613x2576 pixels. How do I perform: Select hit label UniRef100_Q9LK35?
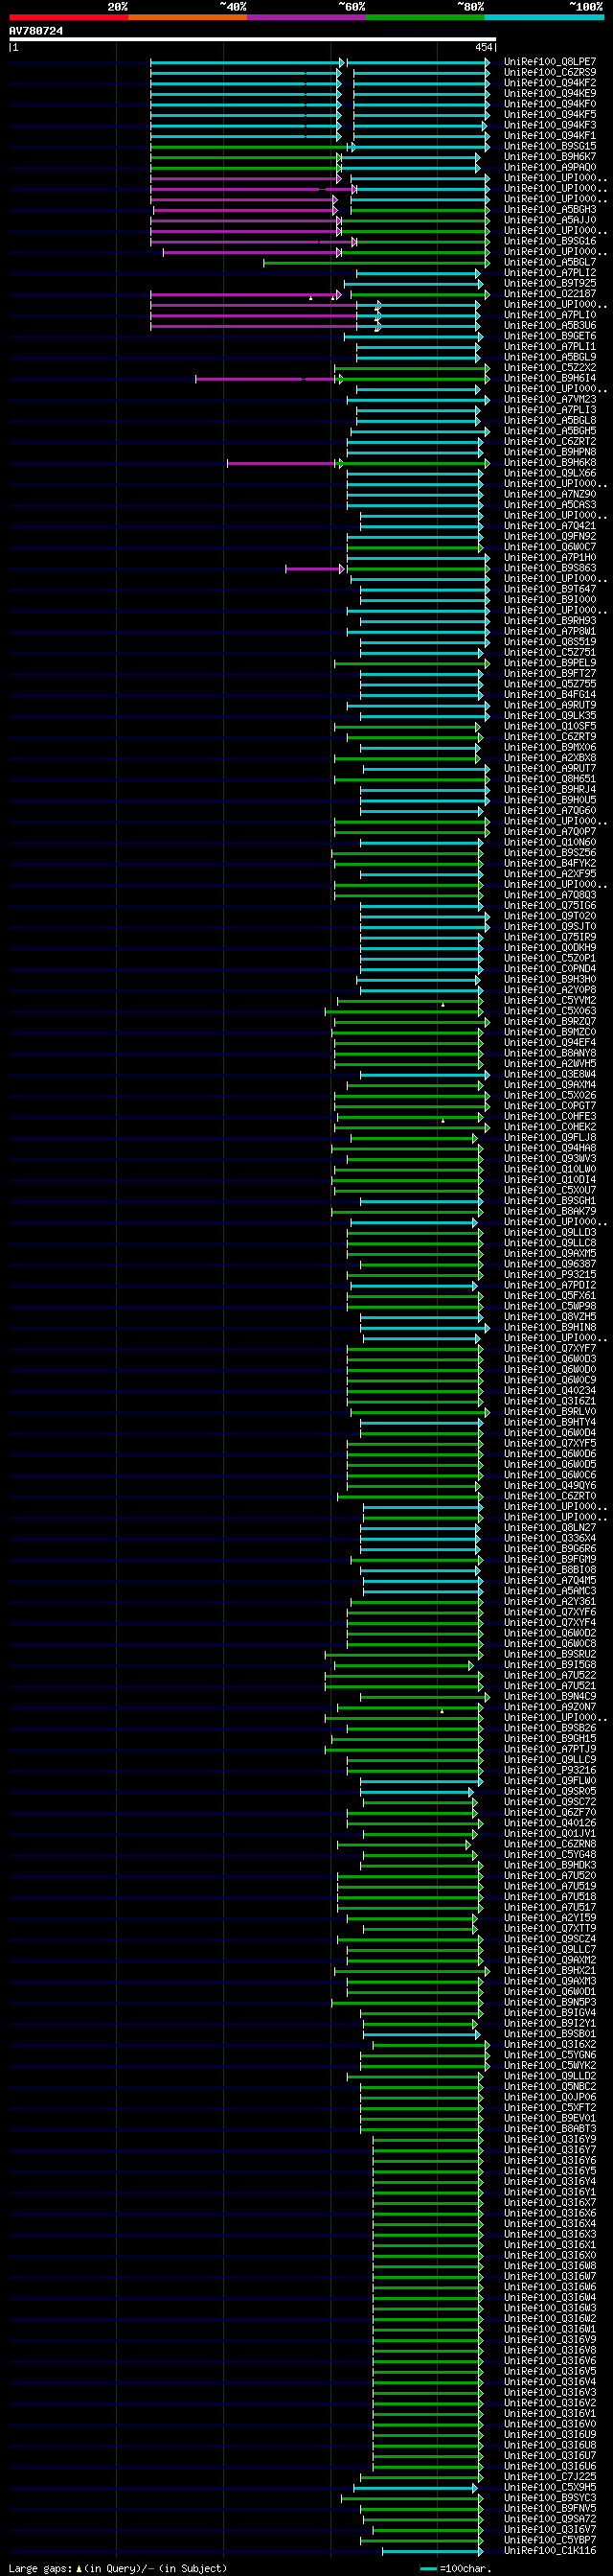(550, 716)
